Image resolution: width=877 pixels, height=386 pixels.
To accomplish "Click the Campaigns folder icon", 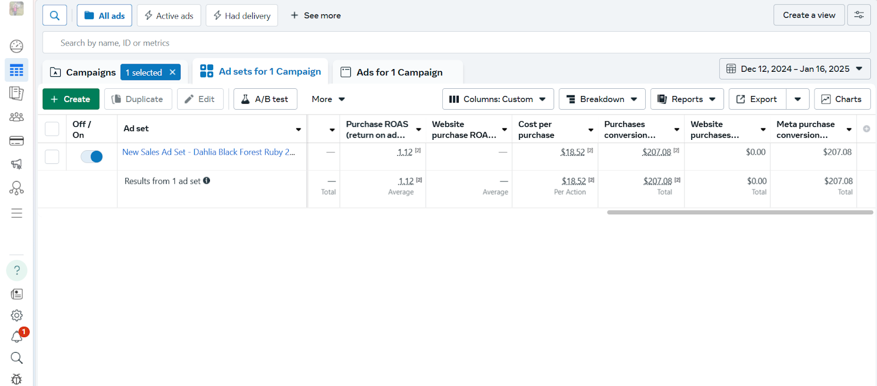I will pos(55,72).
